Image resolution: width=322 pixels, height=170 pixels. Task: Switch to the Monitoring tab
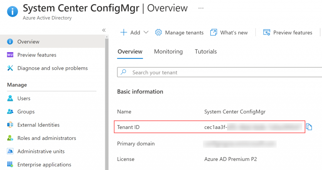pos(169,52)
